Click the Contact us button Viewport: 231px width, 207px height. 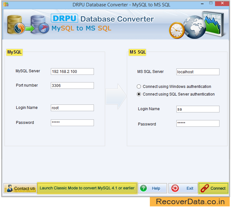[x=20, y=188]
